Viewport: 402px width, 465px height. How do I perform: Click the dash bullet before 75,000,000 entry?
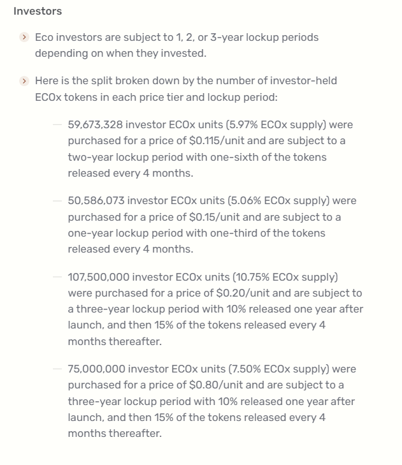pyautogui.click(x=58, y=369)
